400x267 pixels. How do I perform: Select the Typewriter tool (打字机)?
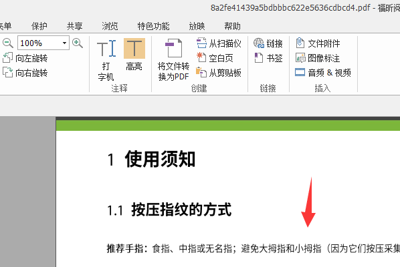(x=106, y=60)
